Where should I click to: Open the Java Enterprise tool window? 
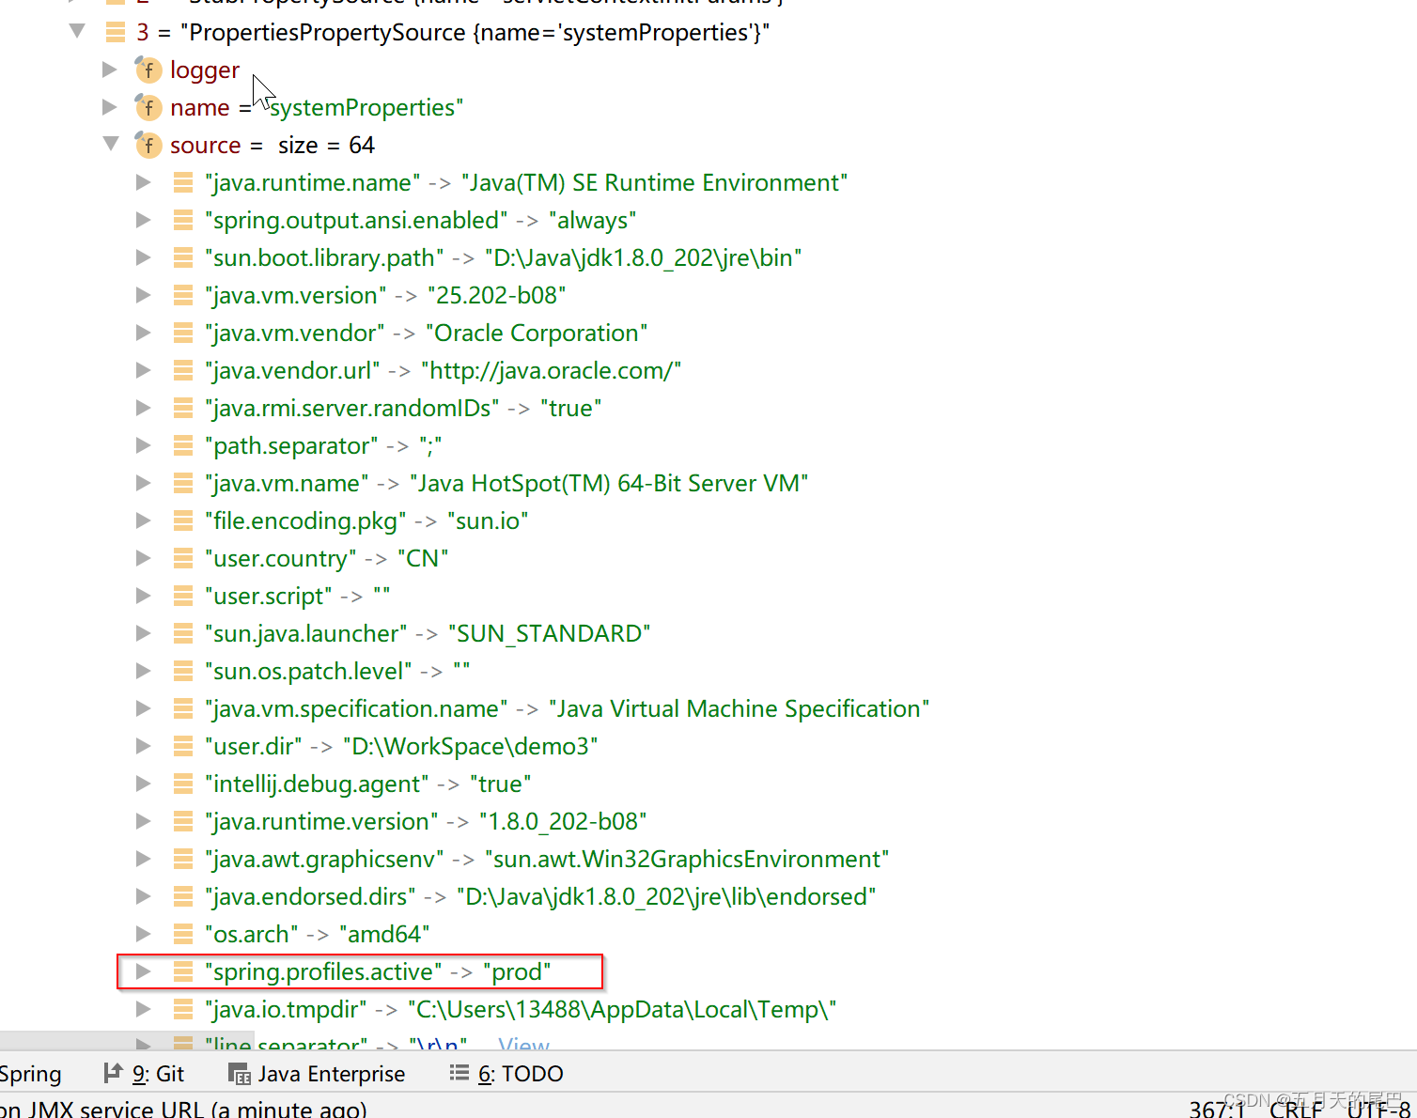point(318,1074)
